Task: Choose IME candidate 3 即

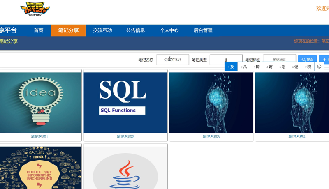Action: coord(257,67)
